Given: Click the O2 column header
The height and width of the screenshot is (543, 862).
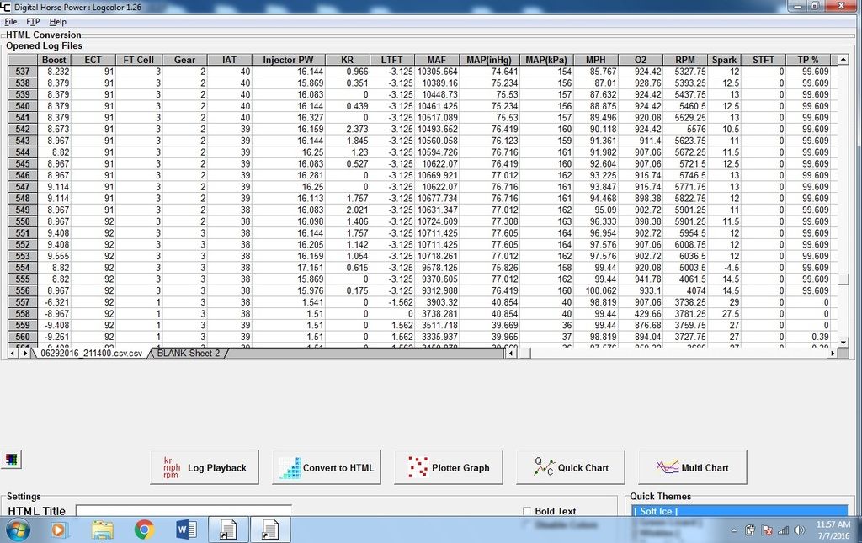Looking at the screenshot, I should click(x=641, y=60).
